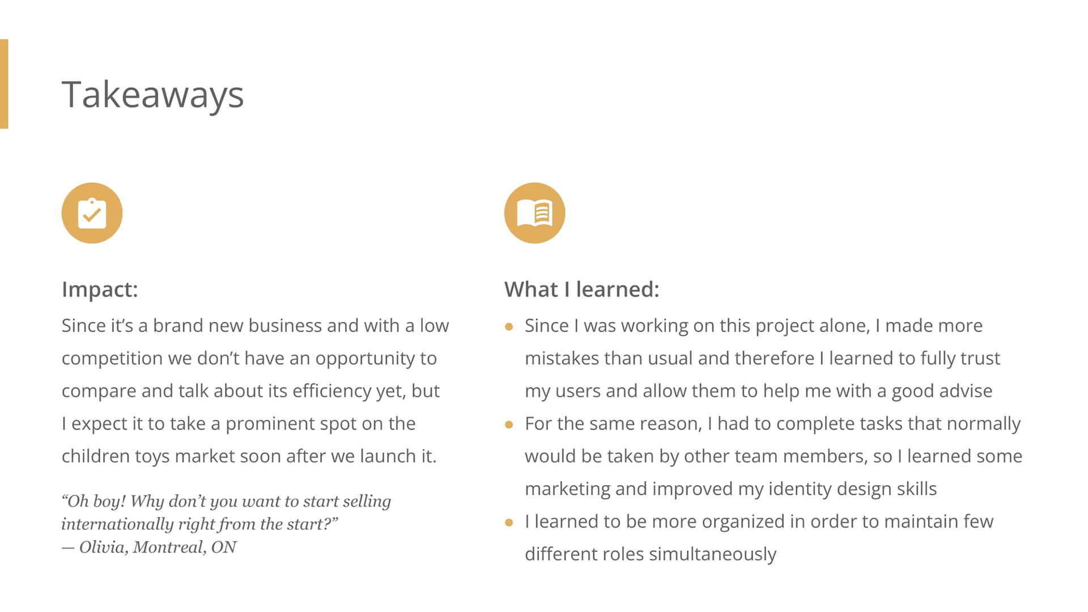Select the bullet dot before 'Since I was working'

click(509, 326)
